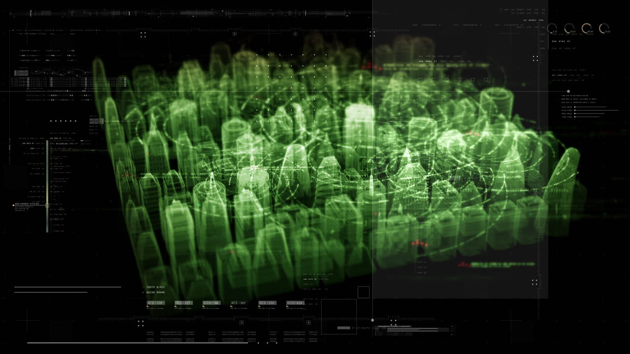Click the coordinate readout 70079 81425

pos(156,287)
